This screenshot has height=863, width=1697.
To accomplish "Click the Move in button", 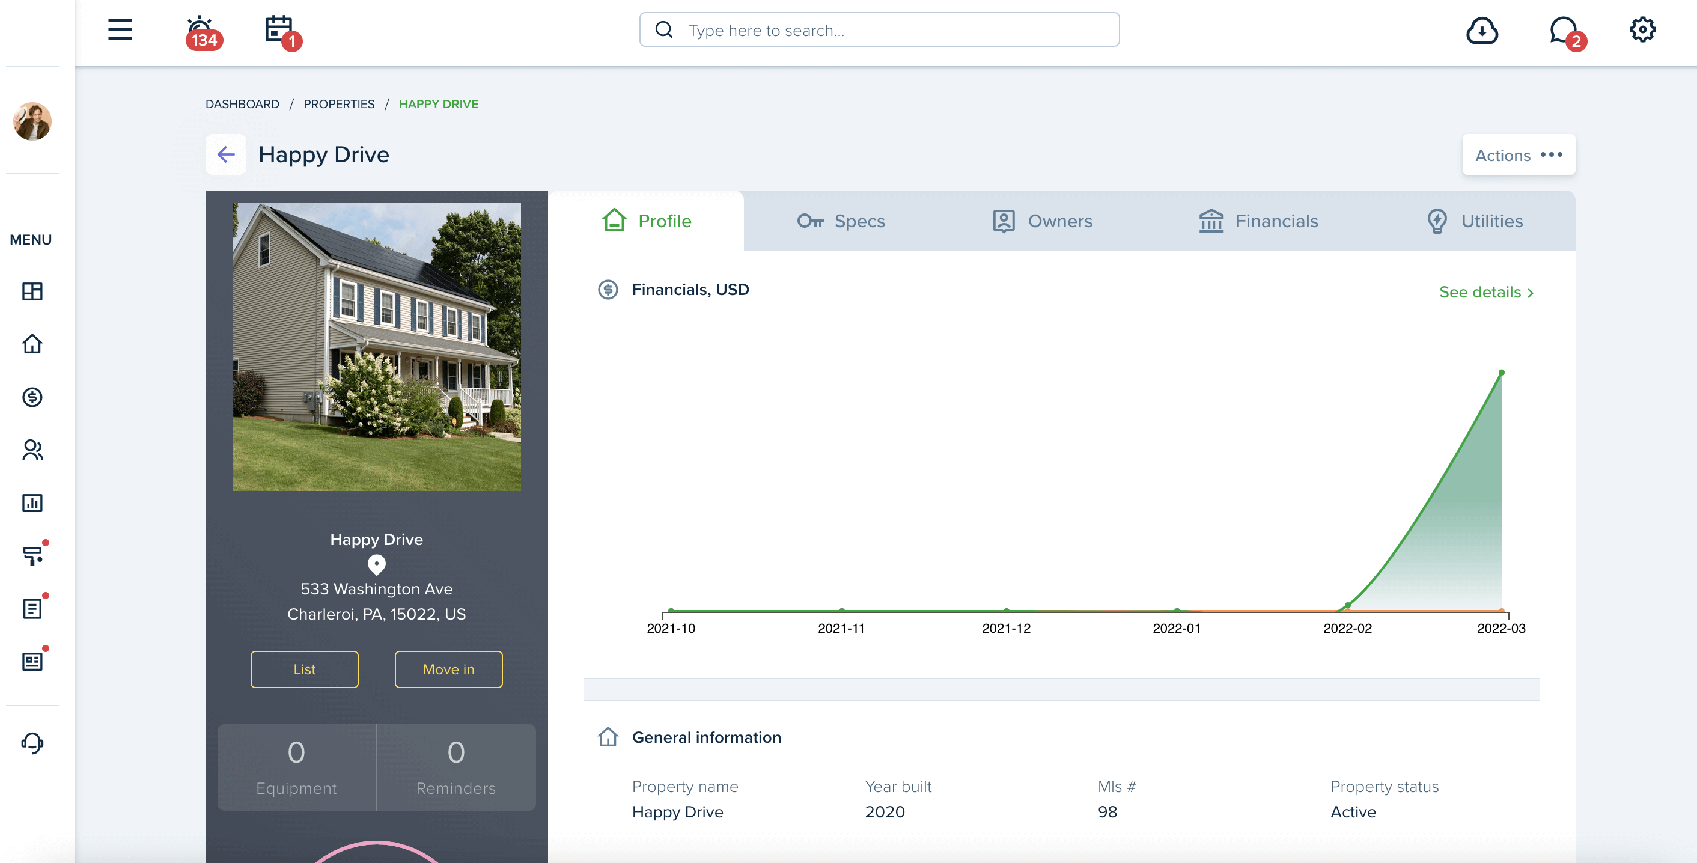I will pyautogui.click(x=449, y=669).
